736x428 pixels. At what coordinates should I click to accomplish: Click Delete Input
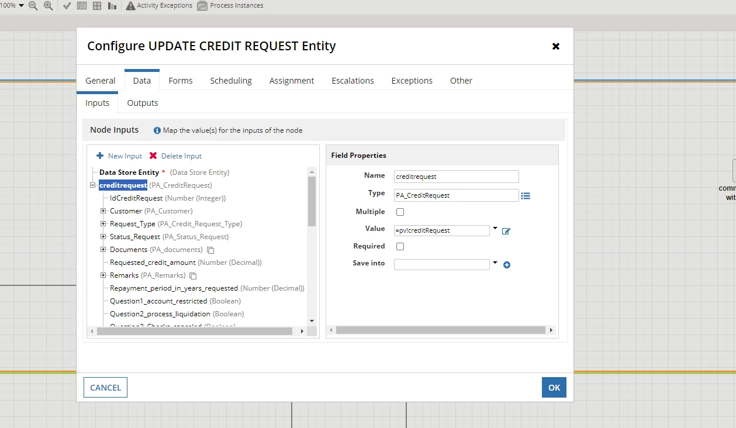175,156
